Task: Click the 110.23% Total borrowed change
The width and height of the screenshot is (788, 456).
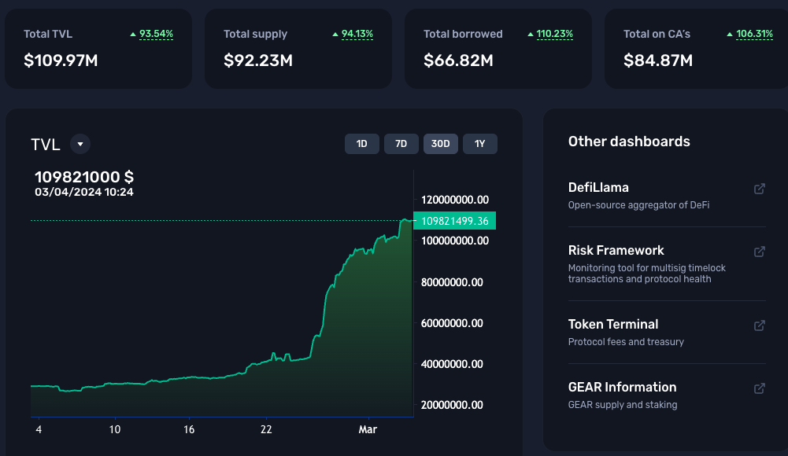Action: [x=554, y=35]
